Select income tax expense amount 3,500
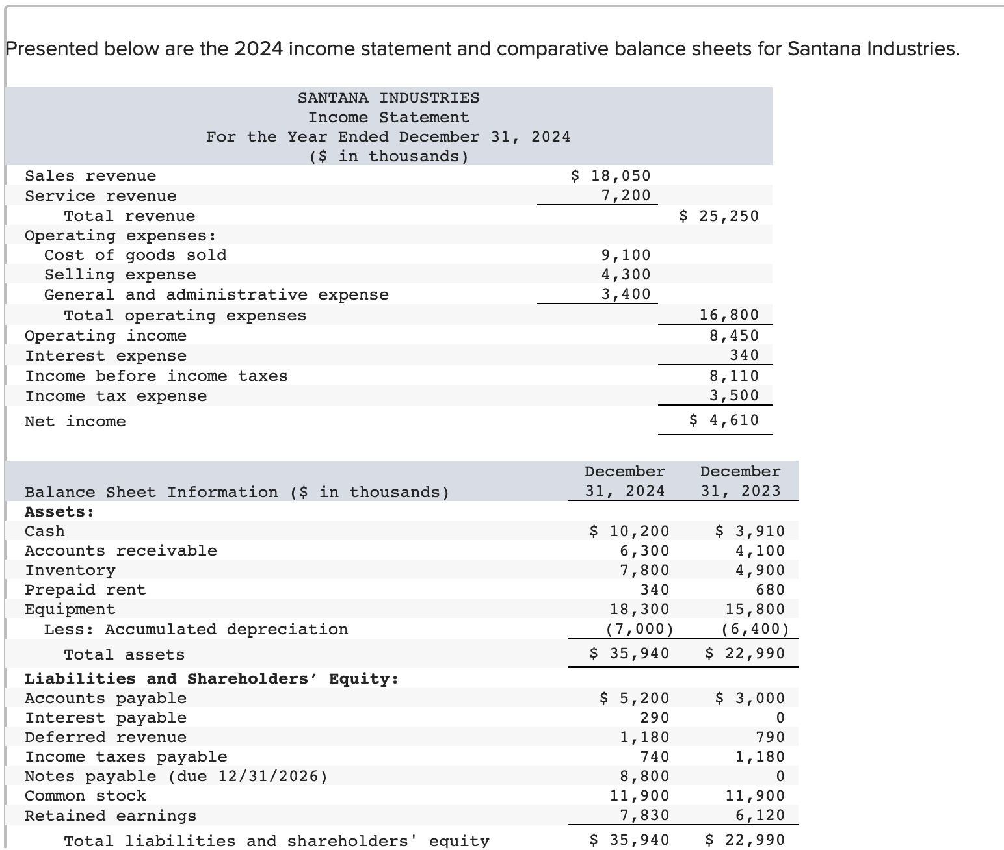Viewport: 1004px width, 850px height. [734, 395]
